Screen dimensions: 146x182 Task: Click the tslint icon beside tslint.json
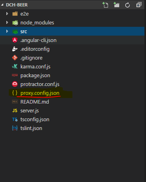(15, 128)
